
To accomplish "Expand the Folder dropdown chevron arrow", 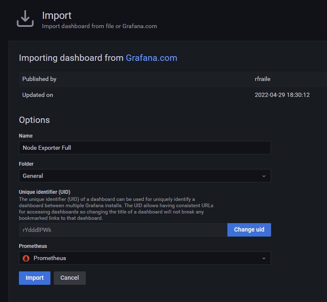I will click(x=264, y=176).
